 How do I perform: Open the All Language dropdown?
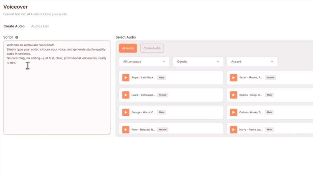click(144, 62)
